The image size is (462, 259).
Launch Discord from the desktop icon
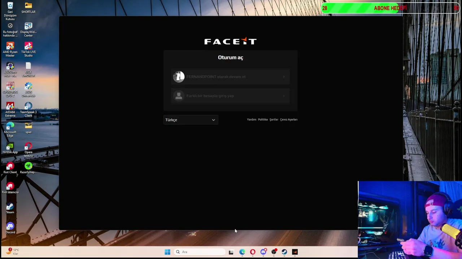(x=10, y=228)
